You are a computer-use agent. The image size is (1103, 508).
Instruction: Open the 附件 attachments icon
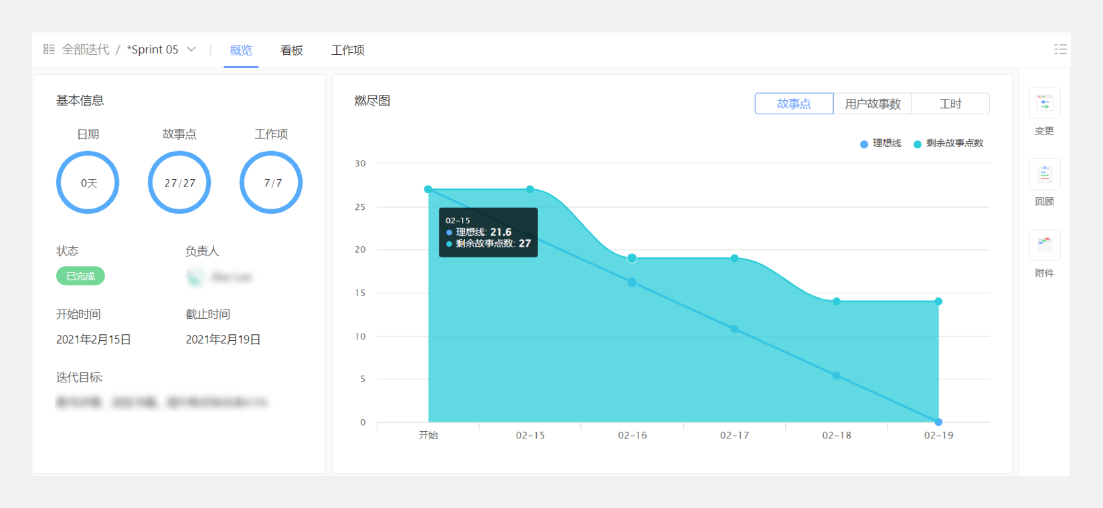tap(1044, 245)
